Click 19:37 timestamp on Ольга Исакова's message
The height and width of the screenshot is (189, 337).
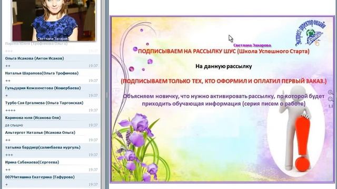pyautogui.click(x=93, y=66)
